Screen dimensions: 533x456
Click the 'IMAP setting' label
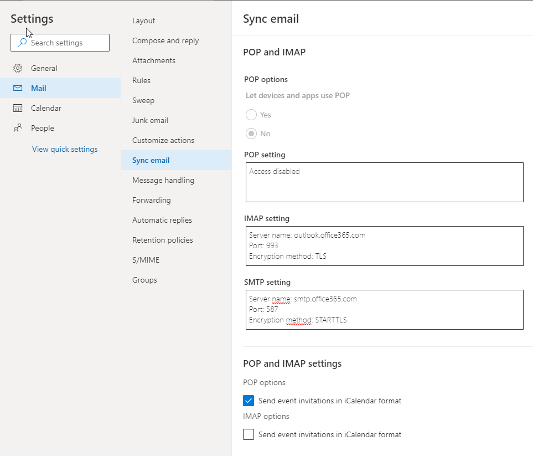(267, 218)
